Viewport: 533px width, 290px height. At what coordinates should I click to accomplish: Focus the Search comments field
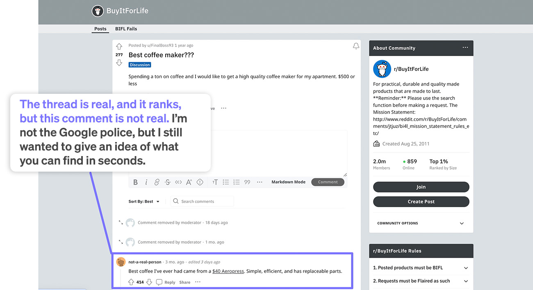tap(202, 201)
